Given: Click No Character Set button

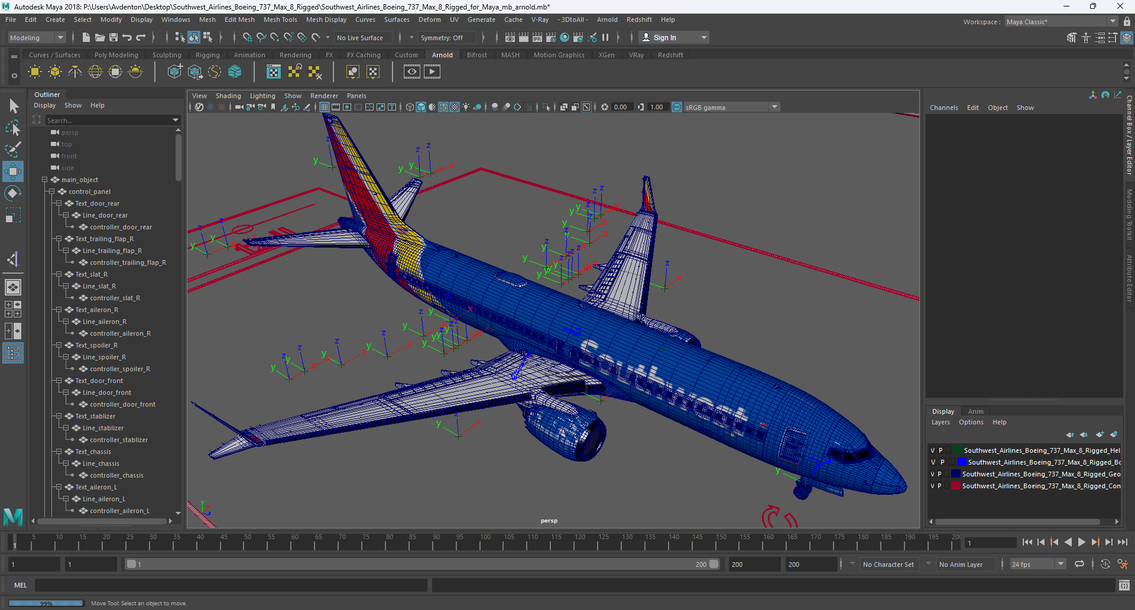Looking at the screenshot, I should [x=888, y=564].
